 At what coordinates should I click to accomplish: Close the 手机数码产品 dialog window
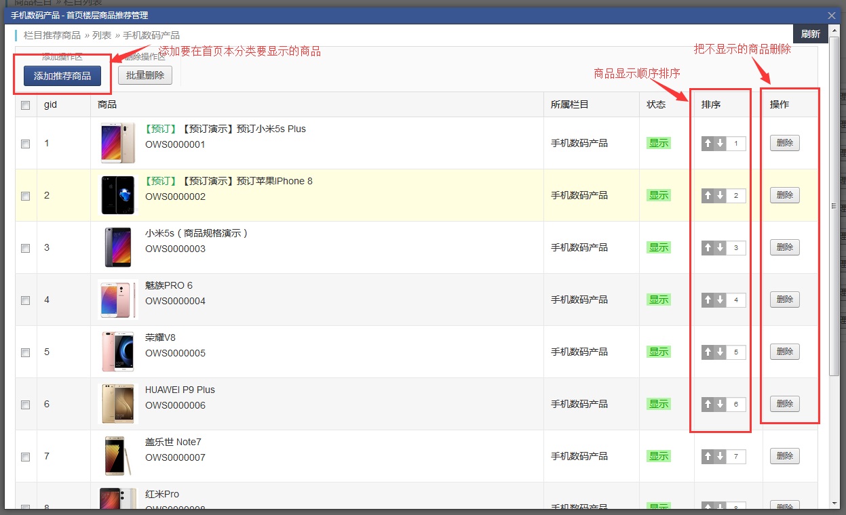[x=832, y=16]
